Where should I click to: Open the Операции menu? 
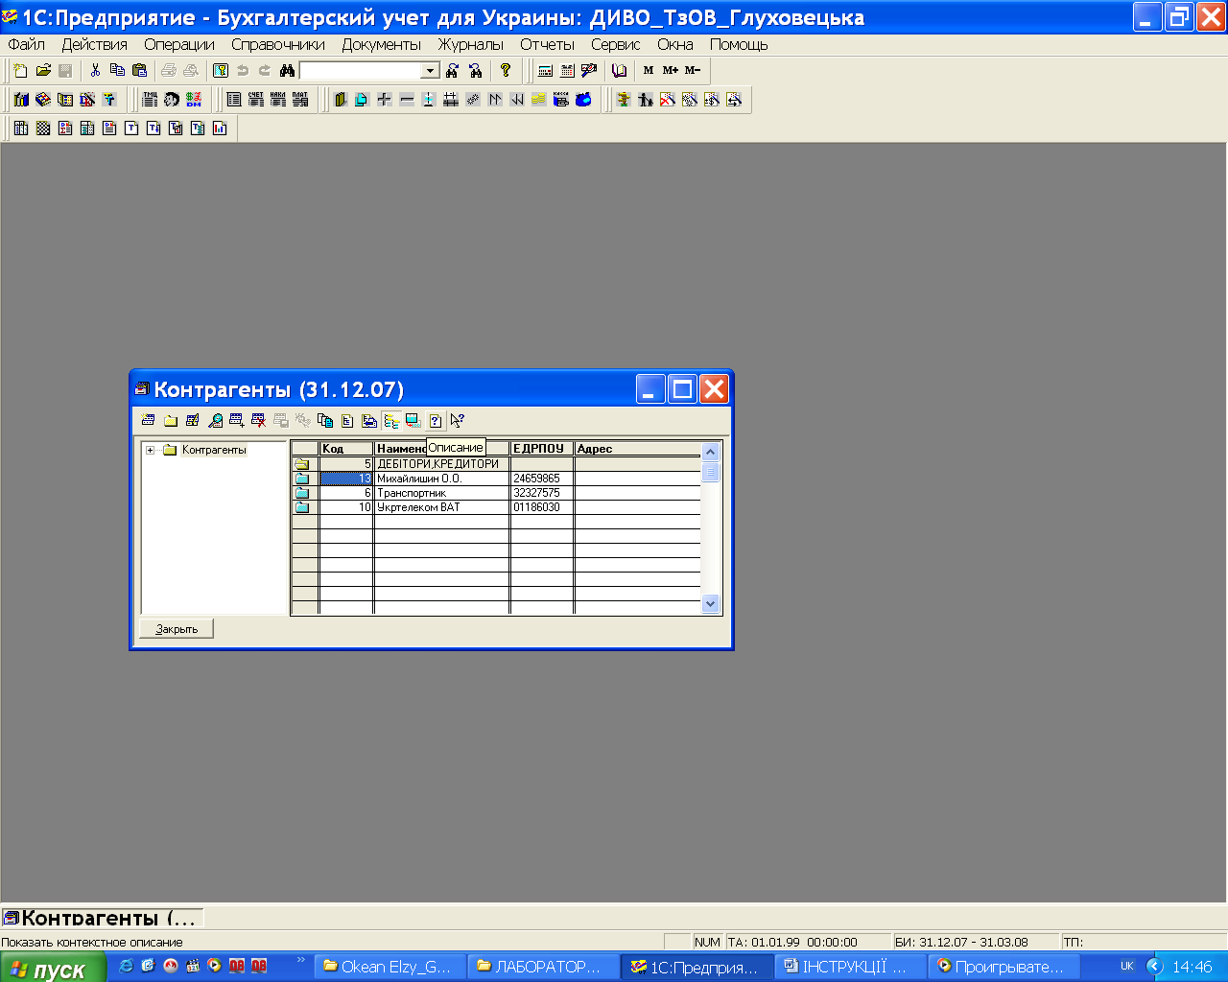point(179,44)
